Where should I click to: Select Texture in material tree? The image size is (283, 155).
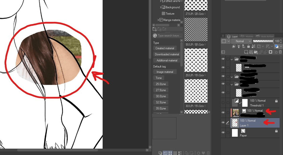coord(170,14)
